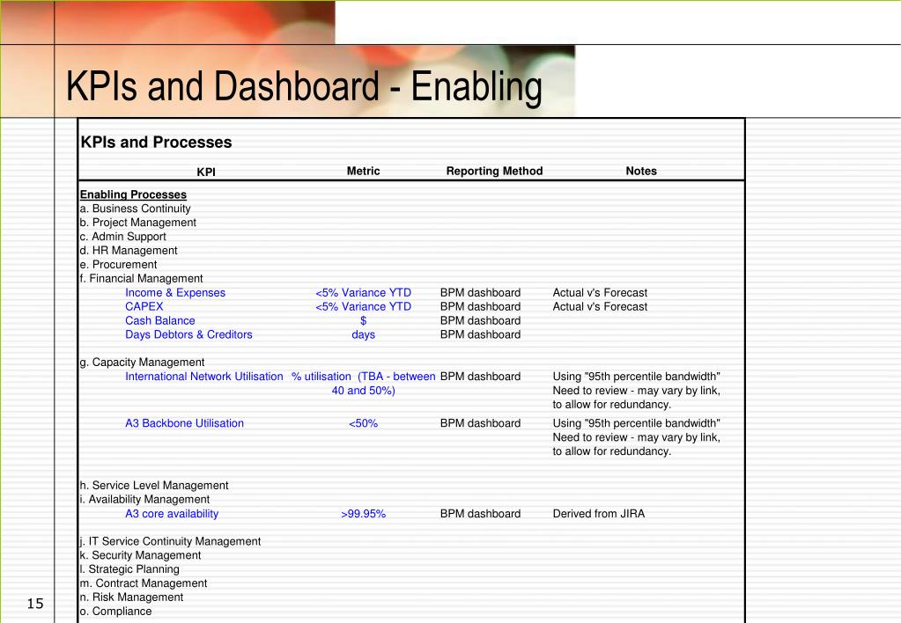Click row "g. Capacity Management"
Image resolution: width=901 pixels, height=623 pixels.
coord(142,363)
